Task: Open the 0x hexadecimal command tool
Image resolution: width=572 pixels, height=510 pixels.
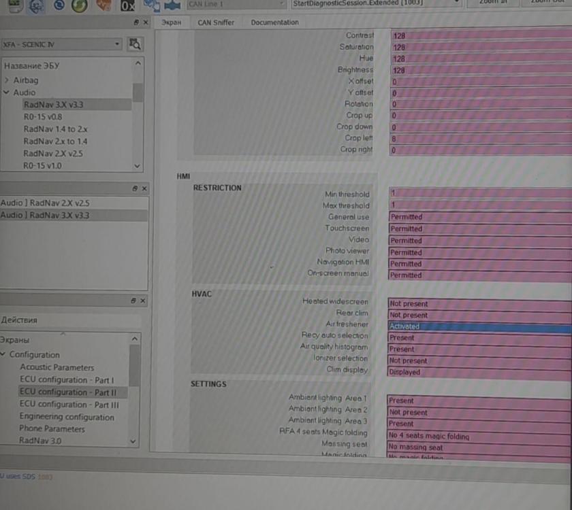Action: pyautogui.click(x=128, y=5)
